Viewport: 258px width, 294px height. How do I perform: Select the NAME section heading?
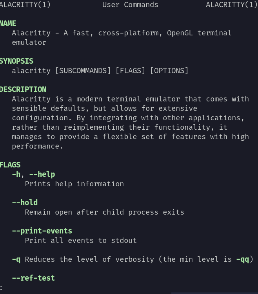click(x=8, y=24)
